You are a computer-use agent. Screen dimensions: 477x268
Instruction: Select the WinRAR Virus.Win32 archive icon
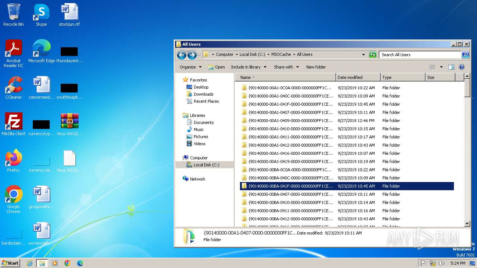coord(69,124)
